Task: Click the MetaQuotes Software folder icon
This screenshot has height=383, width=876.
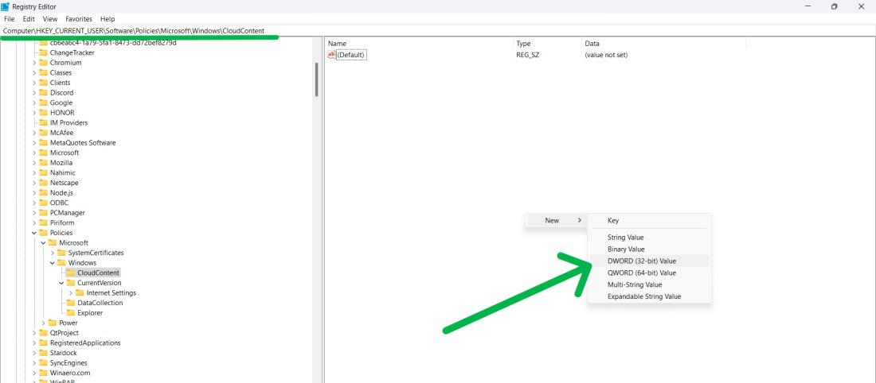Action: click(x=43, y=143)
